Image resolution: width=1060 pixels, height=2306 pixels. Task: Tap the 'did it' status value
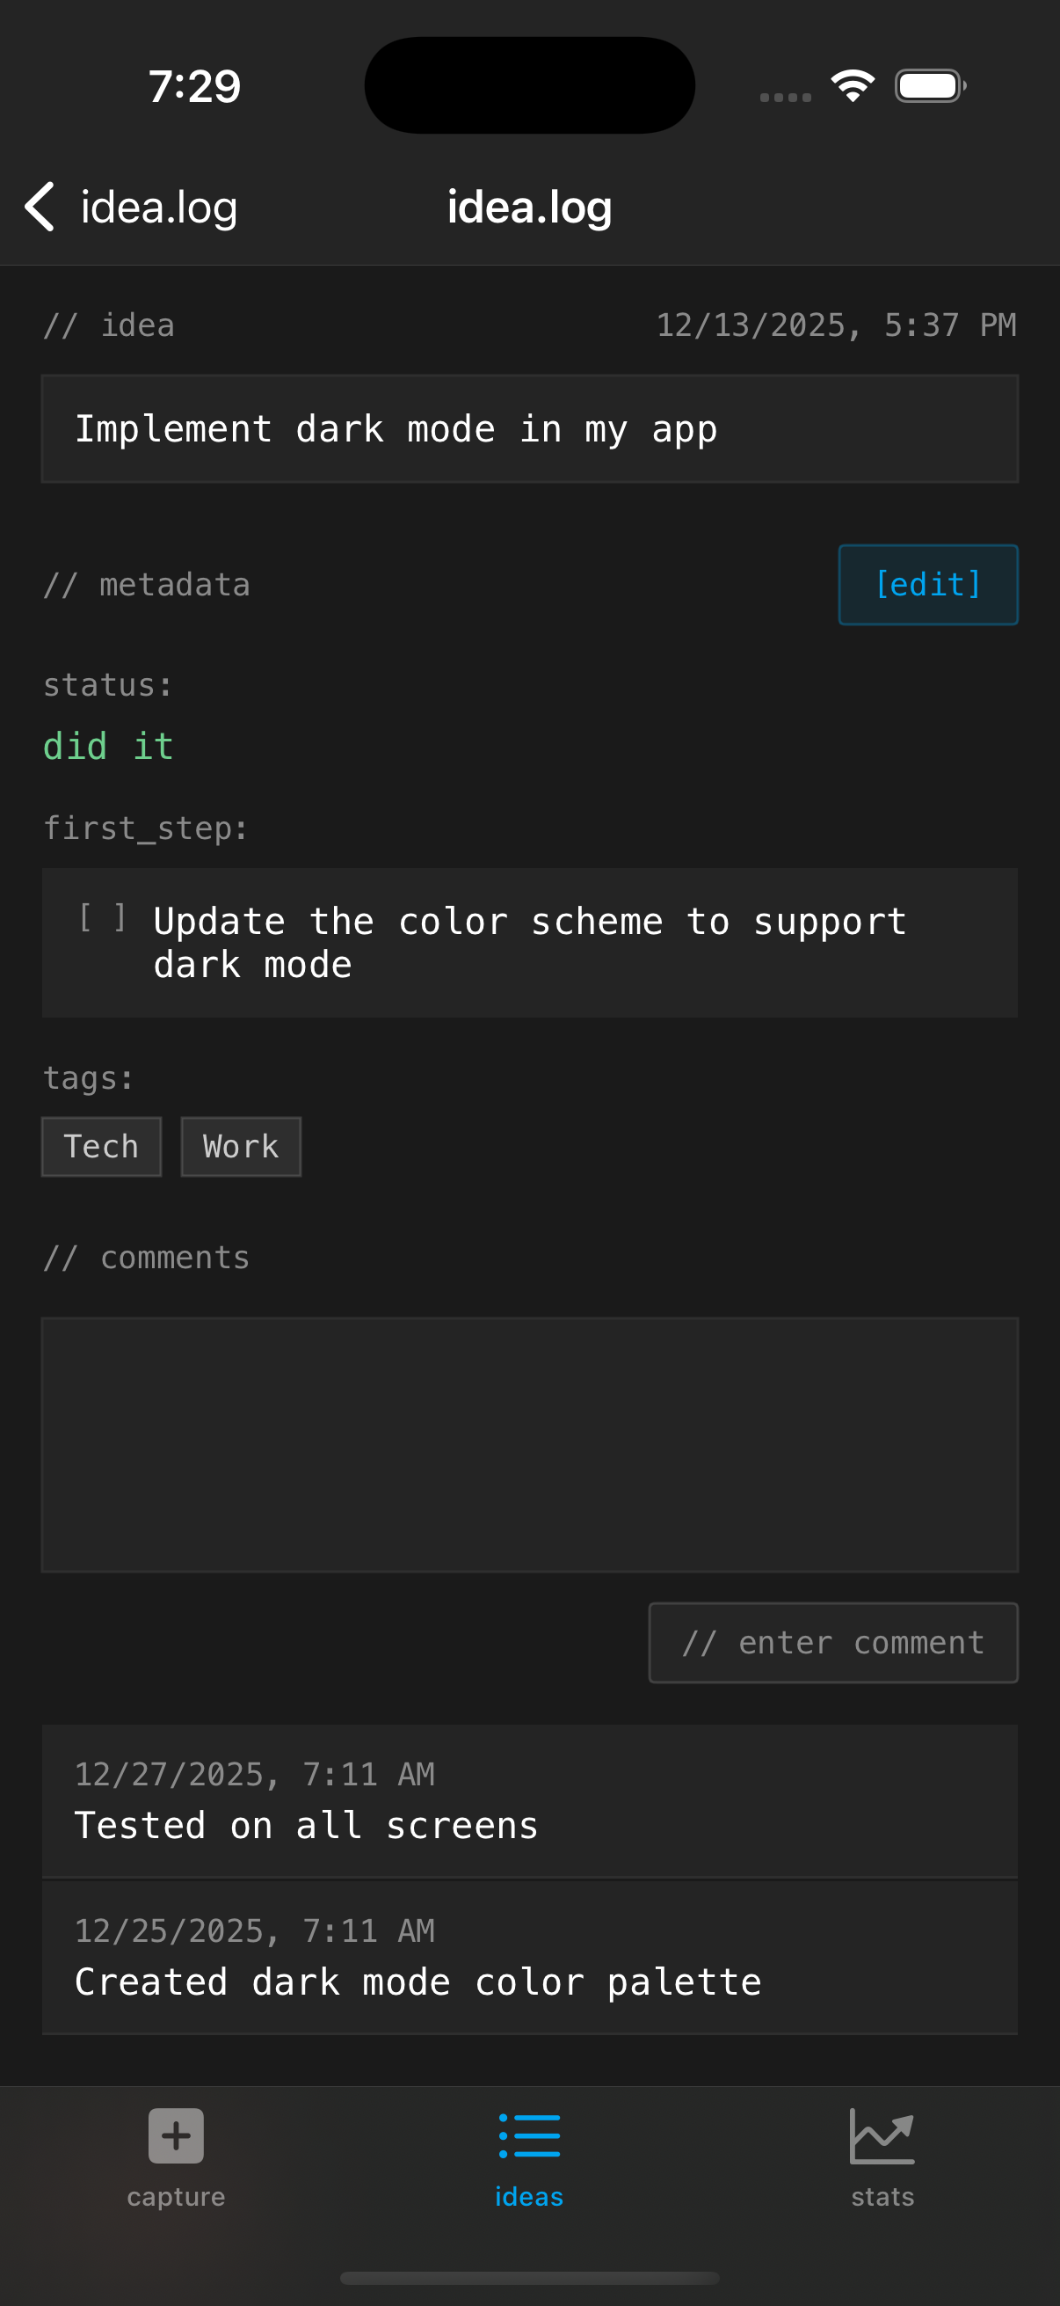pos(108,747)
